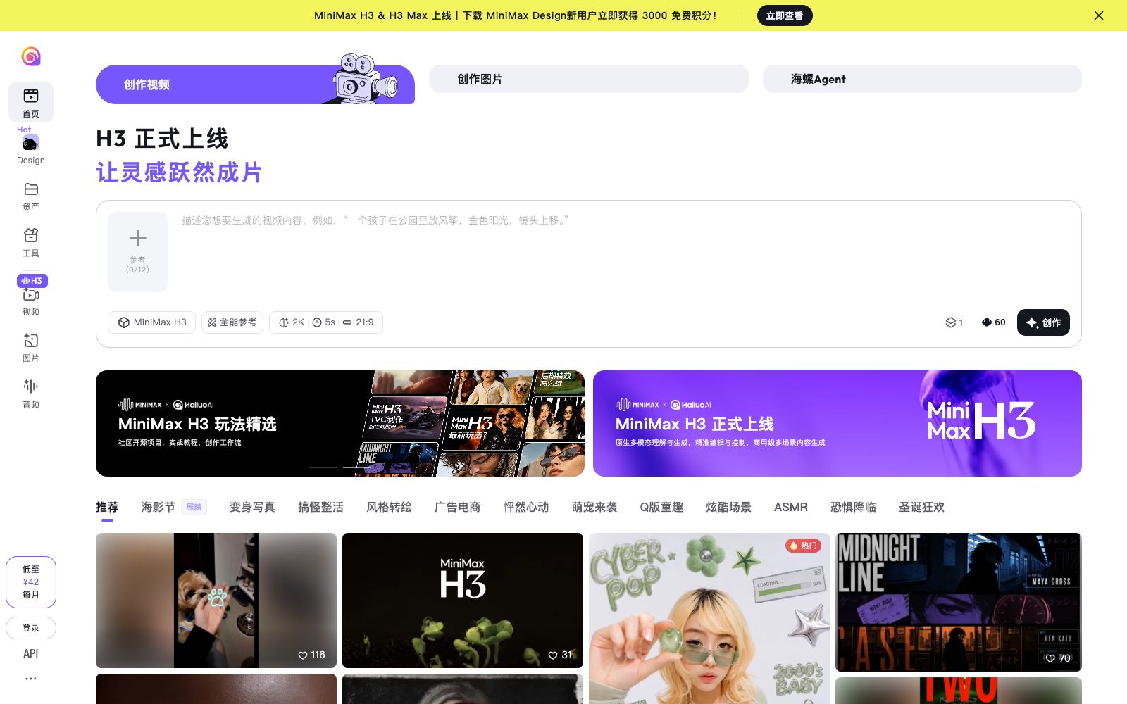Switch to the 海螺Agent tab
This screenshot has height=704, width=1127.
[922, 79]
